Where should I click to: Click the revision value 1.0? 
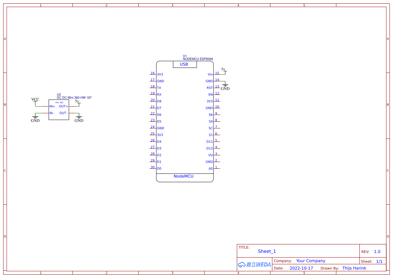pyautogui.click(x=377, y=251)
